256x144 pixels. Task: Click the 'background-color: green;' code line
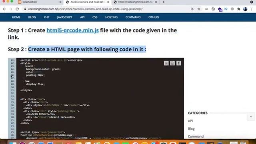[x=43, y=69]
